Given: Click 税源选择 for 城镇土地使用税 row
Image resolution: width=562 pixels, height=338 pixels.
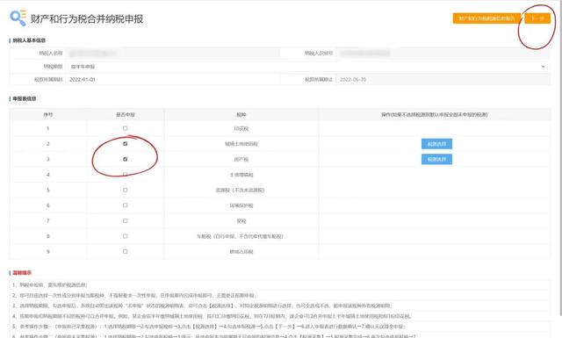Looking at the screenshot, I should click(x=436, y=144).
